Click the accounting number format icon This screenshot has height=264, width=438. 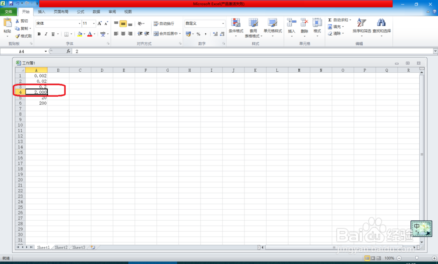coord(188,34)
